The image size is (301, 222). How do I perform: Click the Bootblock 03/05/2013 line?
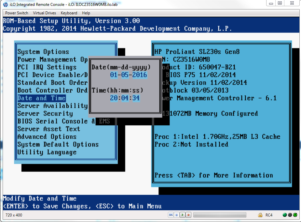tap(196, 90)
